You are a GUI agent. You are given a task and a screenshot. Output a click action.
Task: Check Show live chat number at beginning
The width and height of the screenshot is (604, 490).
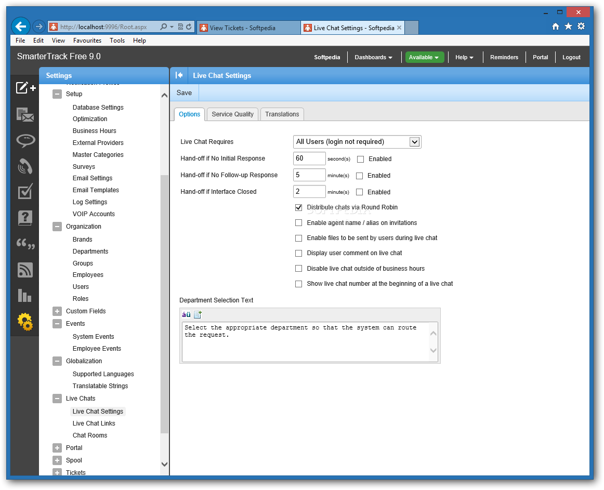click(298, 284)
